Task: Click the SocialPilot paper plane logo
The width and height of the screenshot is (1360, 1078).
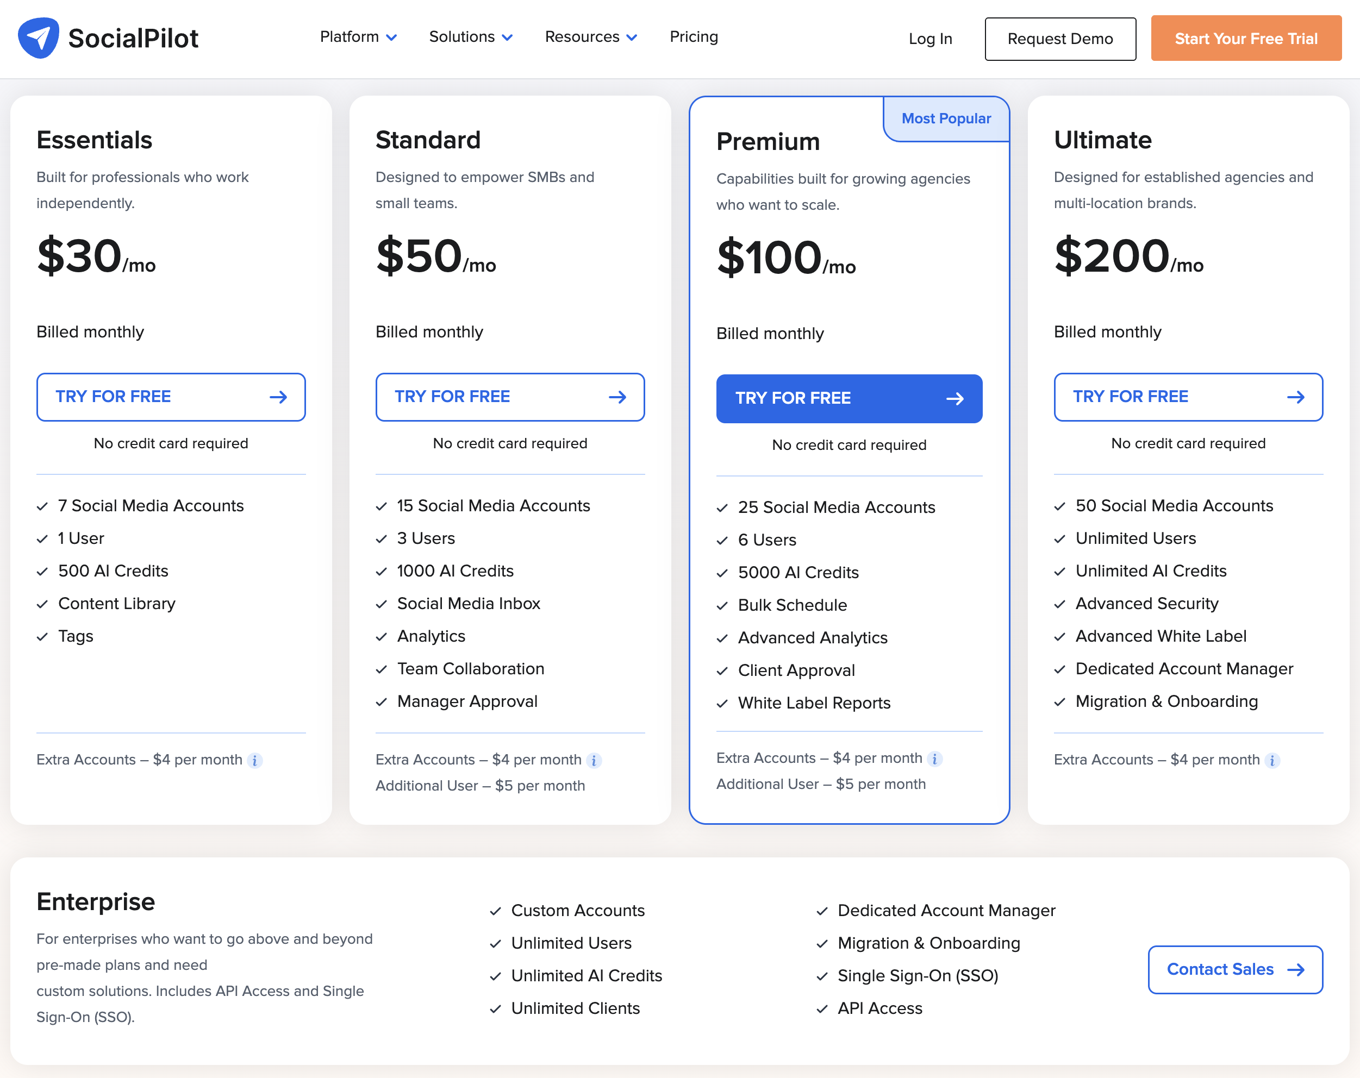Action: point(39,37)
